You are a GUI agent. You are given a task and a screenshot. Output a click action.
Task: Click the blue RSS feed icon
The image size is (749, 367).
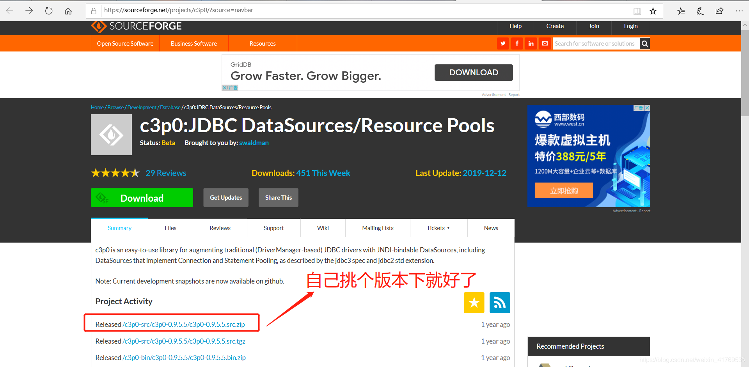500,303
